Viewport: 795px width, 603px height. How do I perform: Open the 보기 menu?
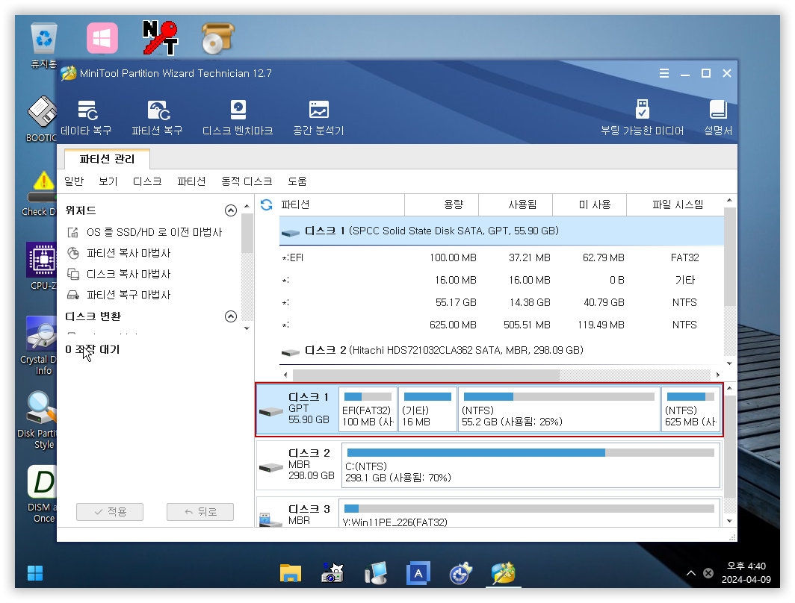[108, 181]
